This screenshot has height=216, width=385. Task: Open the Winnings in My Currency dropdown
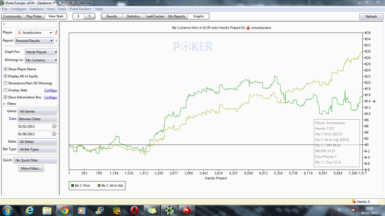pyautogui.click(x=41, y=60)
